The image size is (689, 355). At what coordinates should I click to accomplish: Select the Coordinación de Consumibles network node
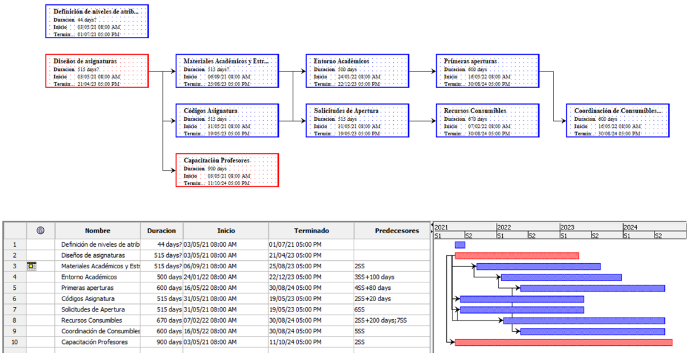[x=617, y=121]
